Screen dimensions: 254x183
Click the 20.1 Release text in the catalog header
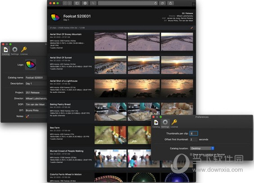point(187,13)
